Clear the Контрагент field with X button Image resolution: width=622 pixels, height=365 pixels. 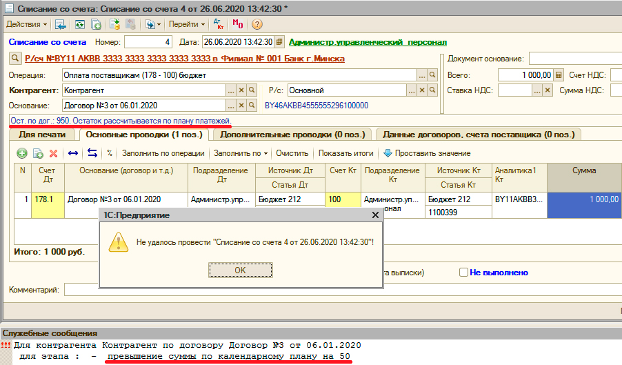[x=241, y=90]
